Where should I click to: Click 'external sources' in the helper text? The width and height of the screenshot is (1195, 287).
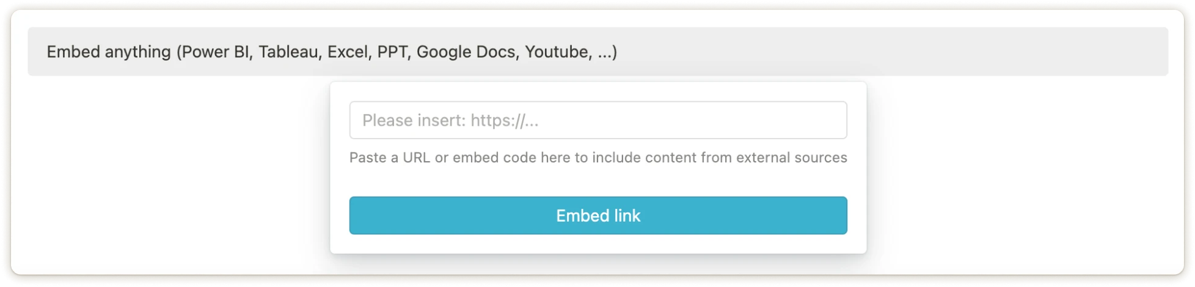pos(791,158)
